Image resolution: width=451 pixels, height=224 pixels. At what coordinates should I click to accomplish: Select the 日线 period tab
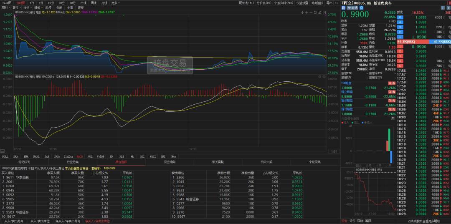(x=84, y=3)
